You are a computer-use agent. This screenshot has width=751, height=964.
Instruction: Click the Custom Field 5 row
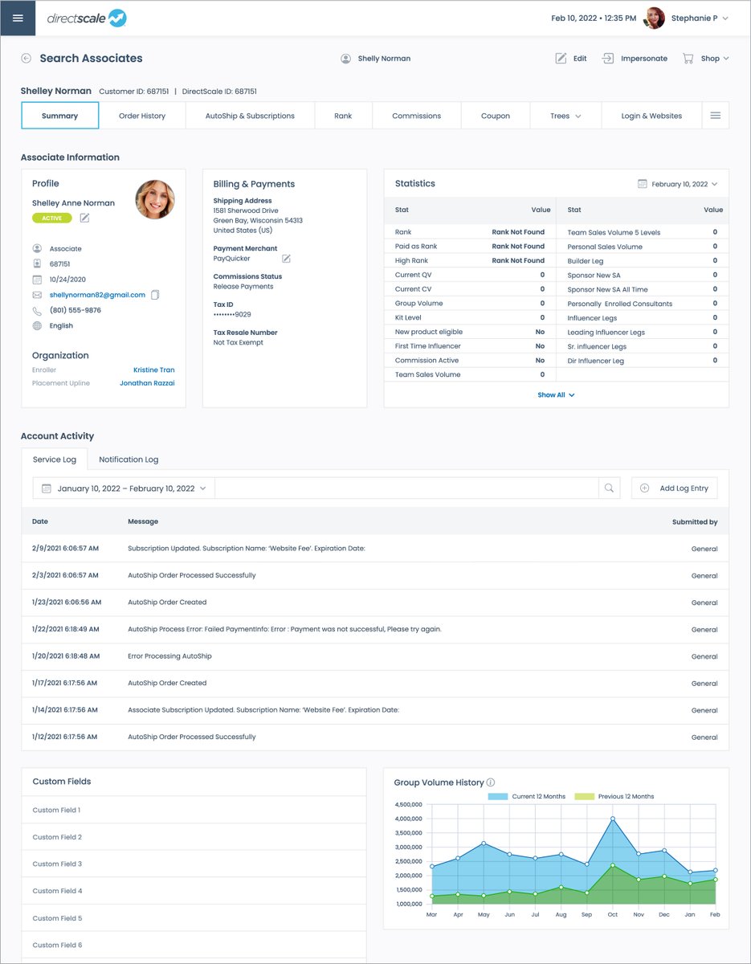194,917
